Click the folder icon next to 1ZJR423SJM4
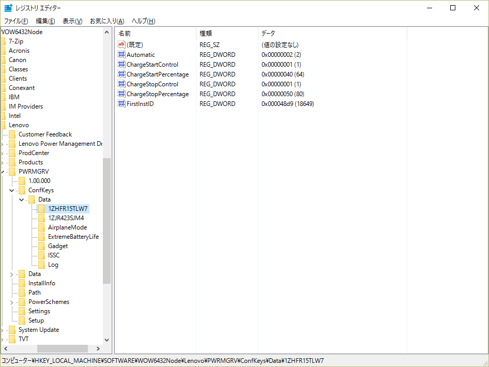Image resolution: width=489 pixels, height=367 pixels. (41, 218)
